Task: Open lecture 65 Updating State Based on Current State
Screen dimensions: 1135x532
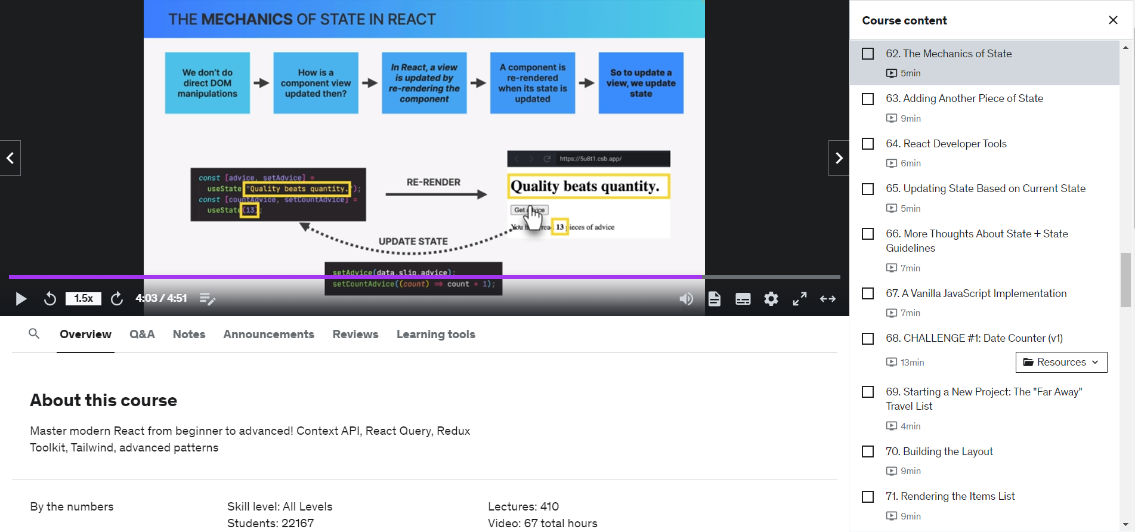Action: [x=985, y=188]
